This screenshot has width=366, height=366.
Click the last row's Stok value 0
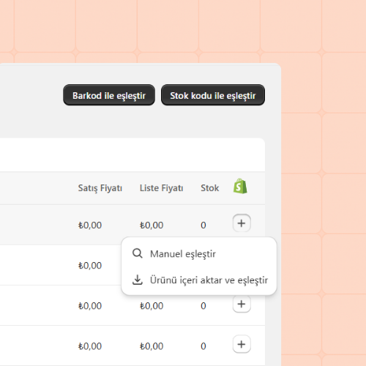tap(203, 346)
